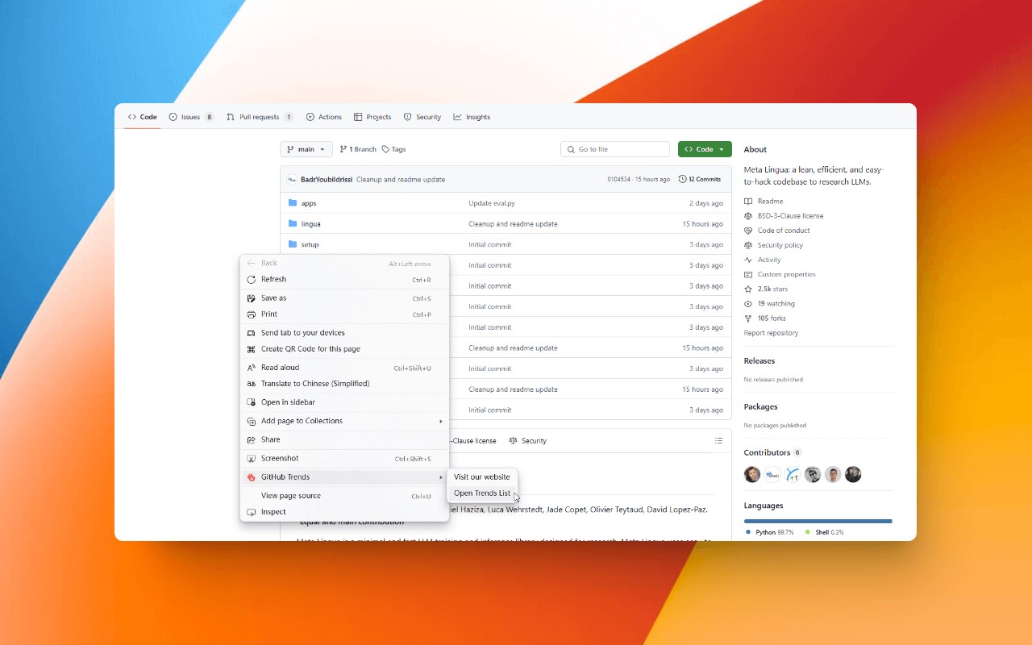Image resolution: width=1032 pixels, height=645 pixels.
Task: Click the author name BadrYoubiIdrissi
Action: coord(327,180)
